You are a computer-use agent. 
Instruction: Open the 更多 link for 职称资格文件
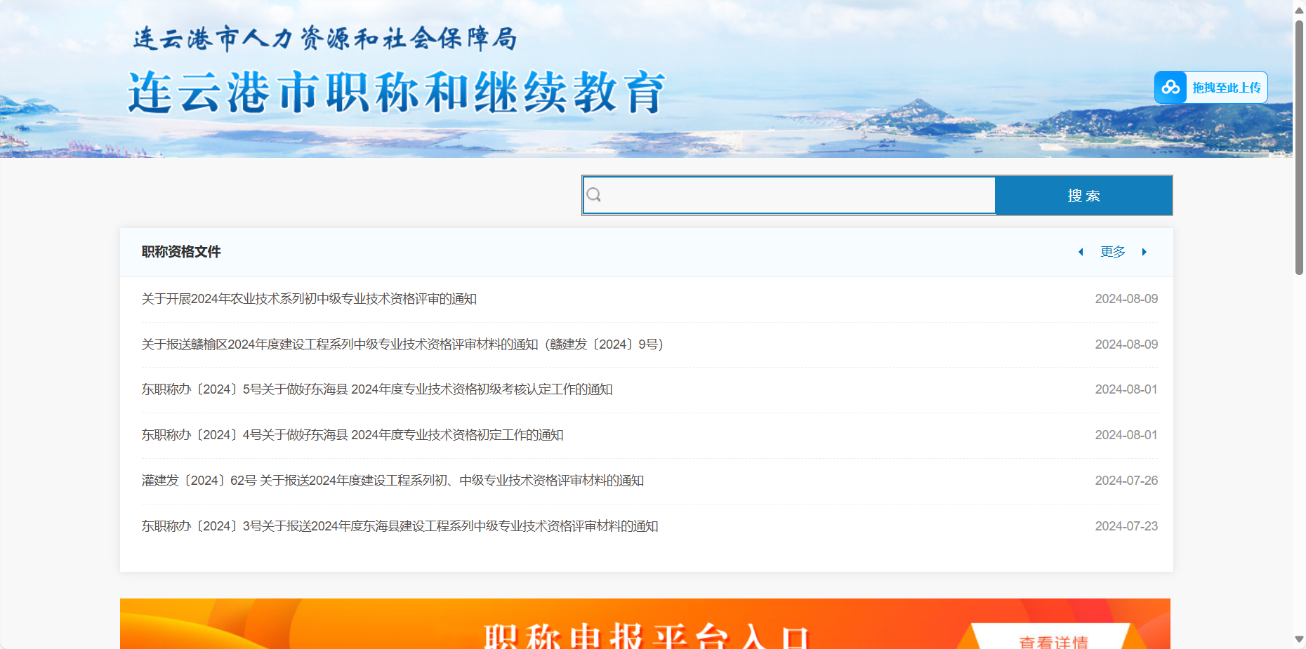(1113, 252)
